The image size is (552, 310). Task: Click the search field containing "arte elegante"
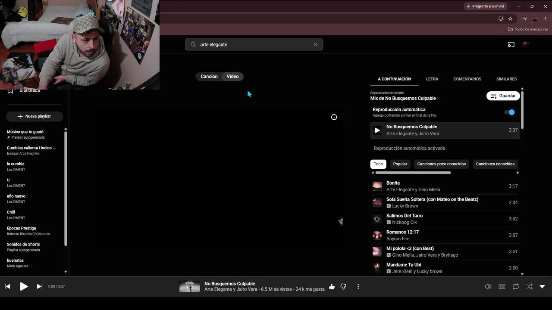pyautogui.click(x=254, y=44)
